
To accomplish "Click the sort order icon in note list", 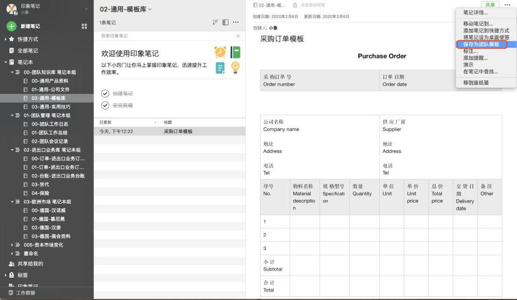I will click(x=215, y=22).
